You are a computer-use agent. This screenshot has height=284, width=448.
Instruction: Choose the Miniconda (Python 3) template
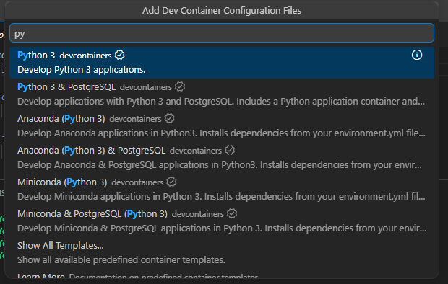point(222,190)
